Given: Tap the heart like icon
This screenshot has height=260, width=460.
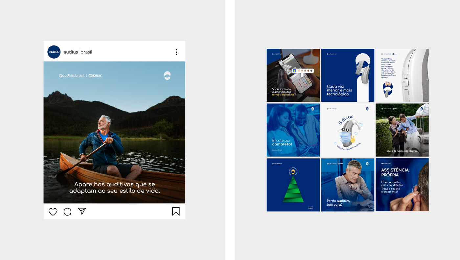Looking at the screenshot, I should pyautogui.click(x=53, y=212).
